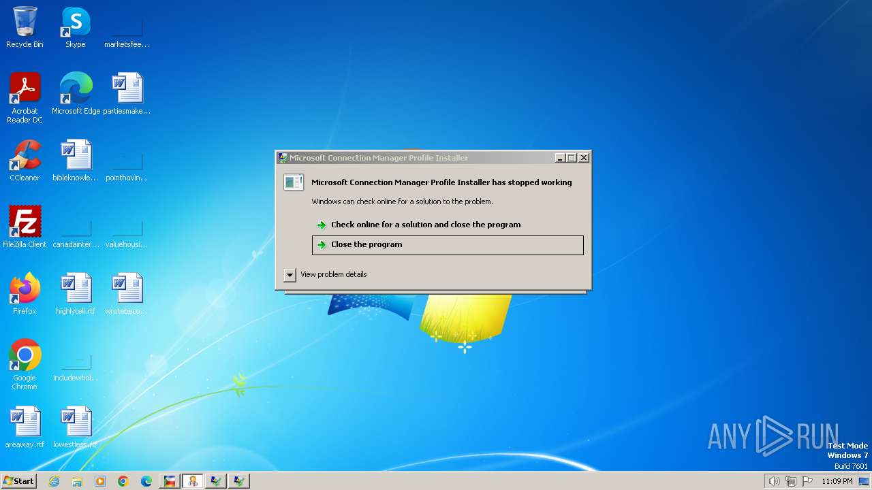Switch to the person-icon taskbar window

tap(193, 481)
